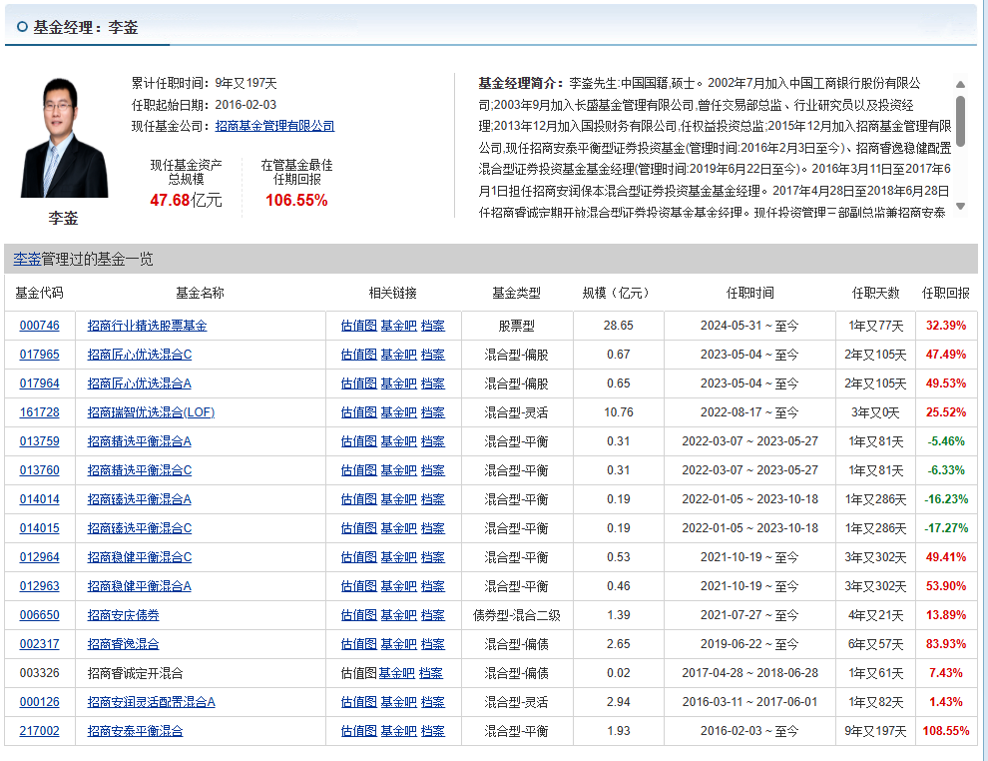This screenshot has height=761, width=988.
Task: Click the up arrow of the bio scrollbar
Action: coord(960,84)
